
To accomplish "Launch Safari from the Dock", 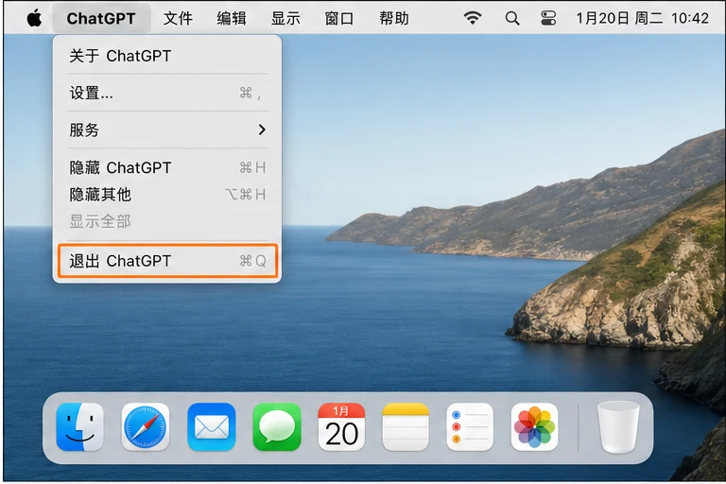I will click(146, 426).
